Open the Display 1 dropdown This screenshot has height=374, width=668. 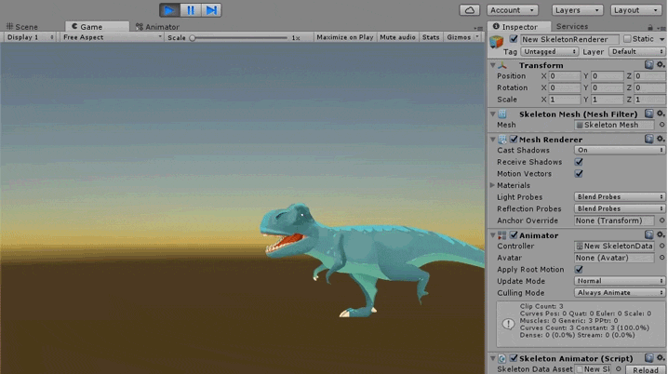tap(30, 37)
